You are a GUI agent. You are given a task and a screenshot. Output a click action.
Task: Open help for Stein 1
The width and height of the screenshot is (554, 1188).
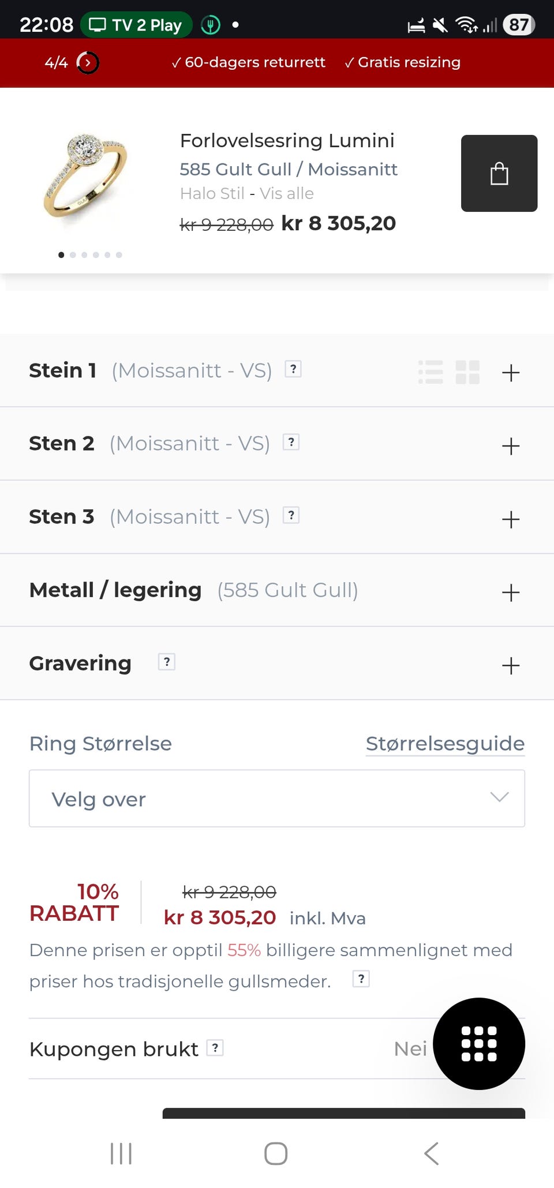point(293,369)
